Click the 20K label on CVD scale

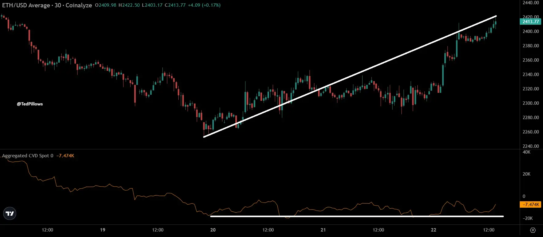tap(526, 174)
